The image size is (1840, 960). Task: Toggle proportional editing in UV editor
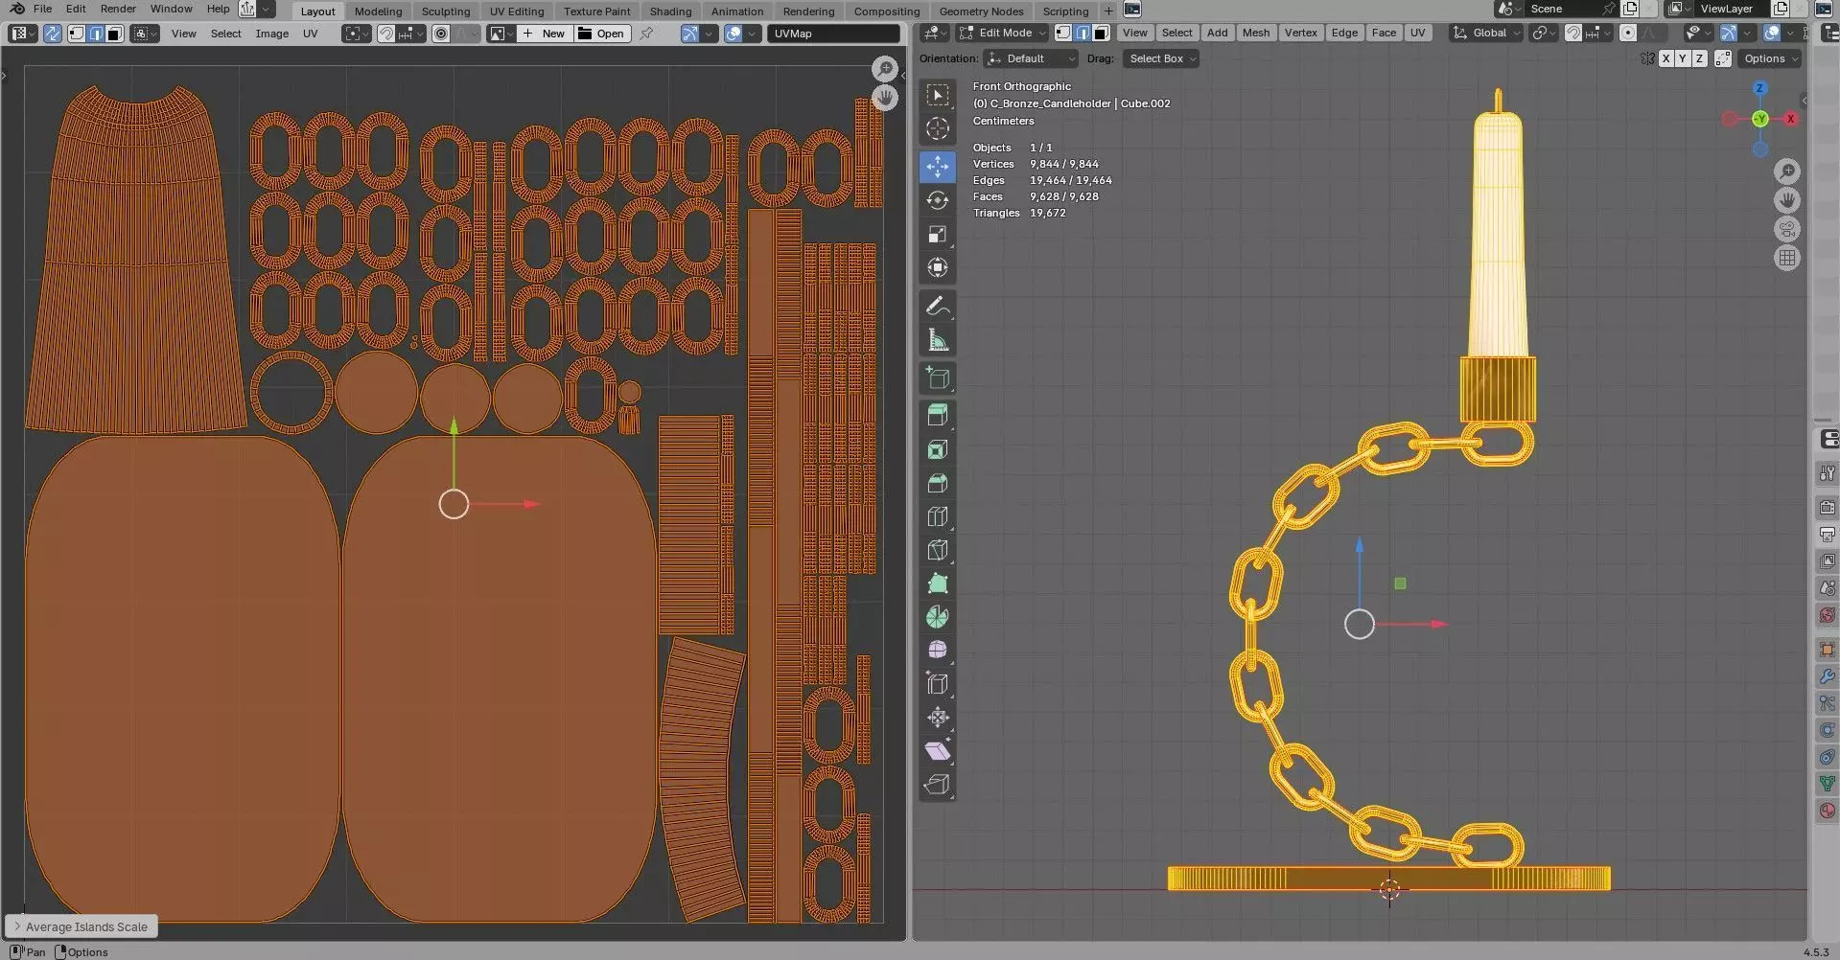pyautogui.click(x=441, y=34)
